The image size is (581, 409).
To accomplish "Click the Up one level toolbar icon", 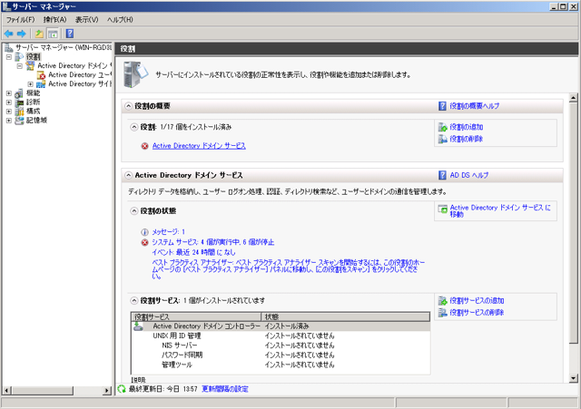I will coord(39,34).
